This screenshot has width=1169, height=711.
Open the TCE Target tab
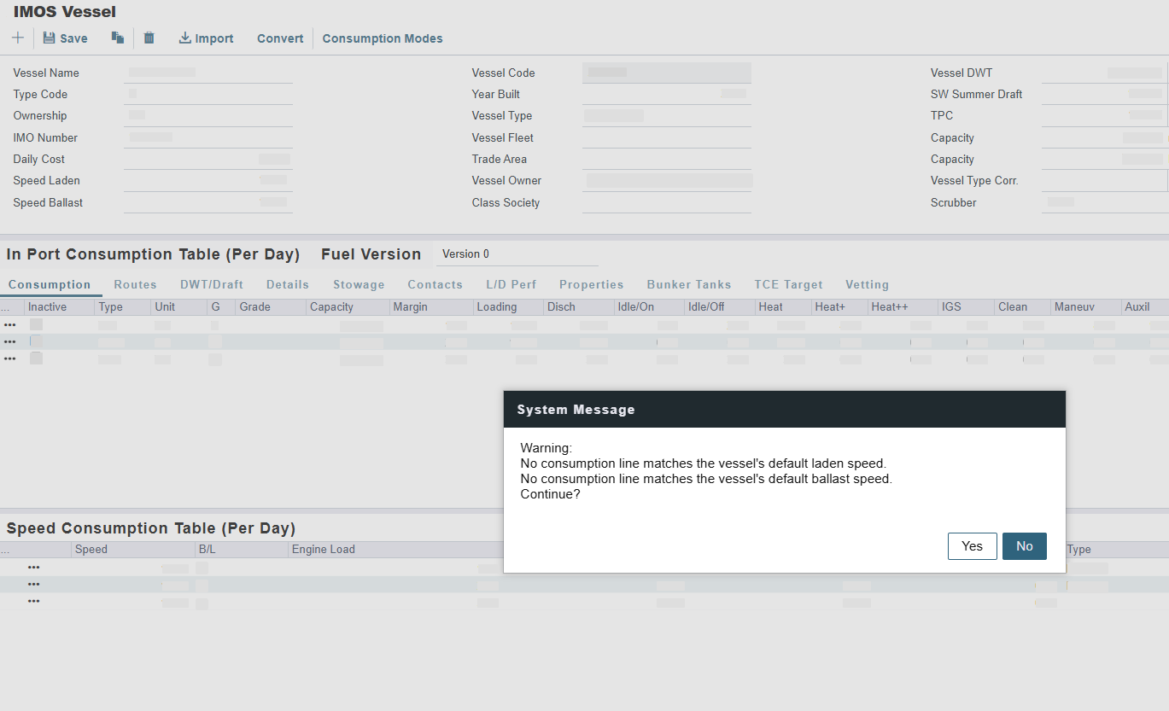coord(789,285)
